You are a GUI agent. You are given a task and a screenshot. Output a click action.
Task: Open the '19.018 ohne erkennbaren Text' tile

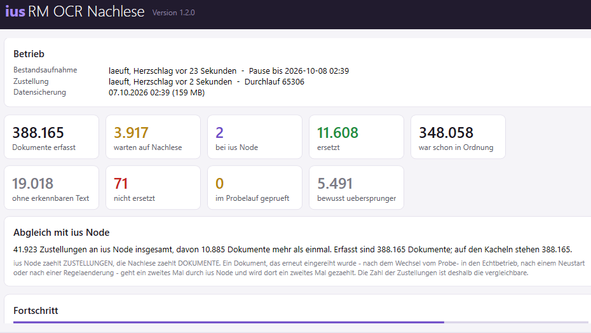click(51, 187)
